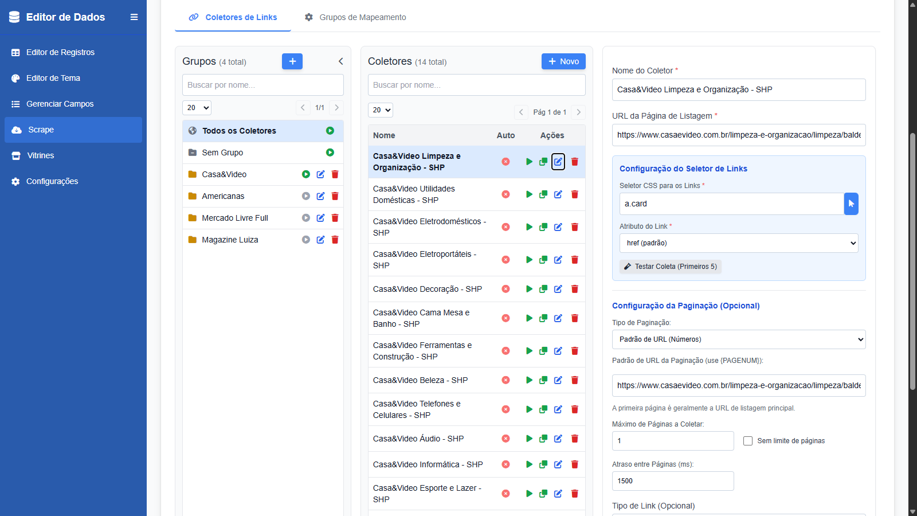Click 'Testar Coleta (Primeiros 5)' button

tap(670, 267)
